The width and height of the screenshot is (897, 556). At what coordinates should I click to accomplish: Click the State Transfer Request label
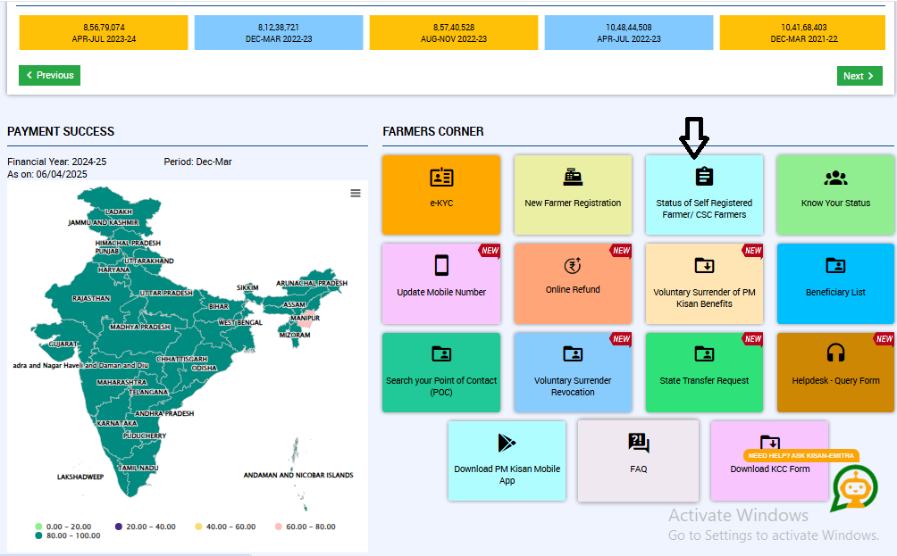point(704,380)
